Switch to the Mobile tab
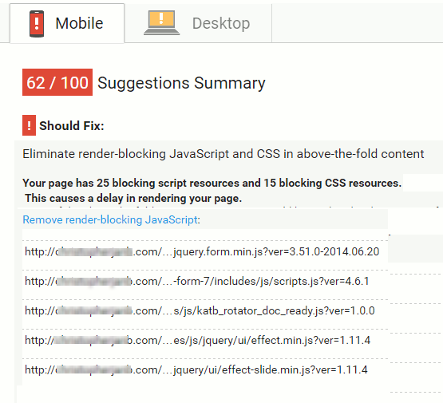The height and width of the screenshot is (403, 443). pos(67,23)
